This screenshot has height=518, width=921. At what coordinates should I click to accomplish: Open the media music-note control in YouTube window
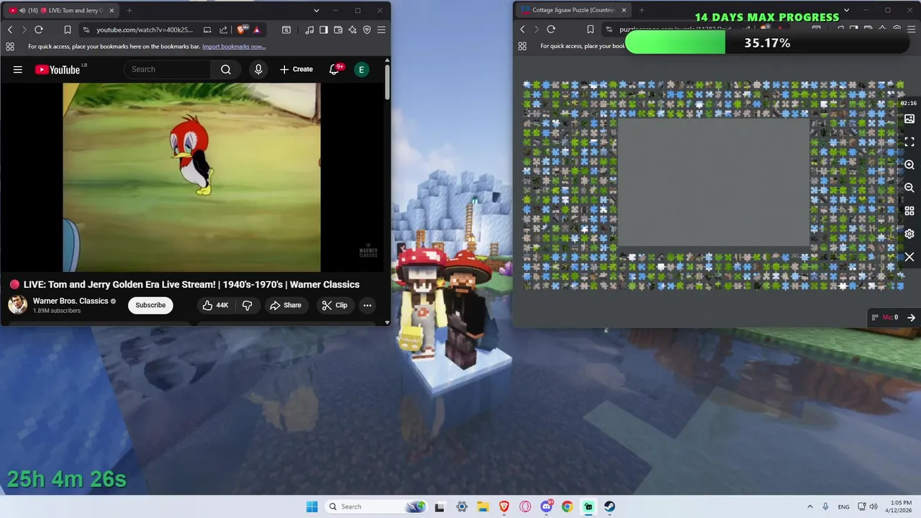pos(309,29)
